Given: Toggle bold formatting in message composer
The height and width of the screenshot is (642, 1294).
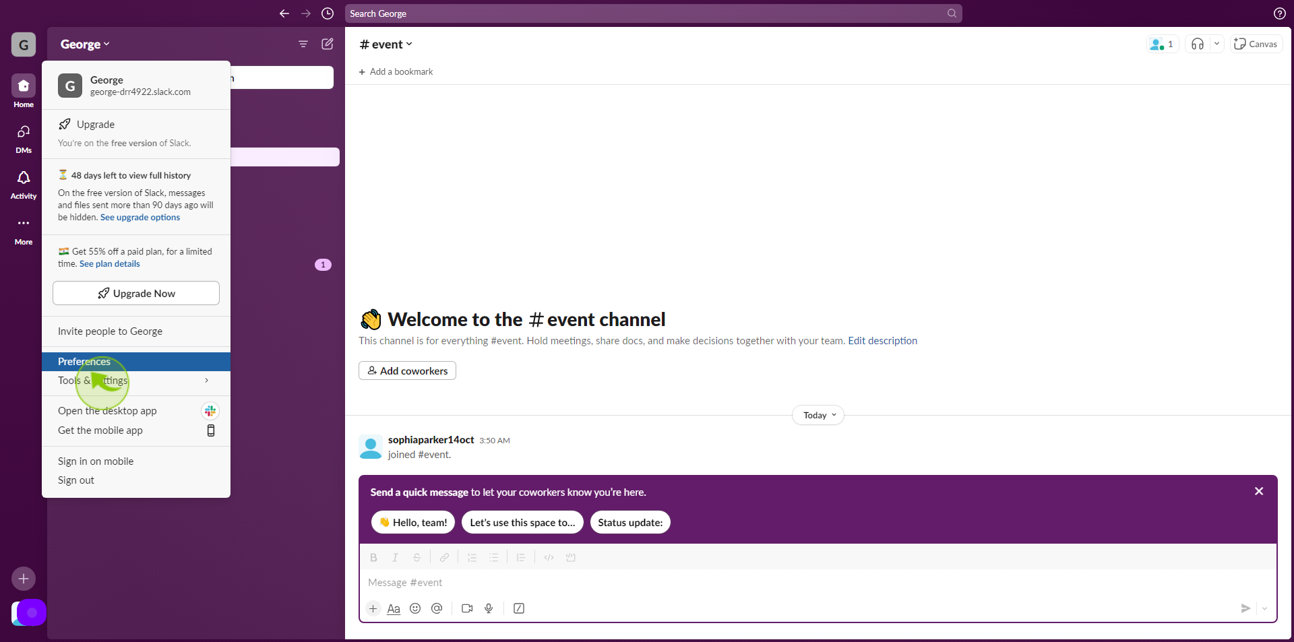Looking at the screenshot, I should pos(373,558).
